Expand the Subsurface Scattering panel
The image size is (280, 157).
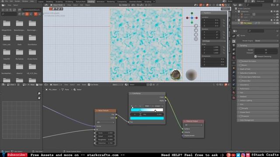258,73
